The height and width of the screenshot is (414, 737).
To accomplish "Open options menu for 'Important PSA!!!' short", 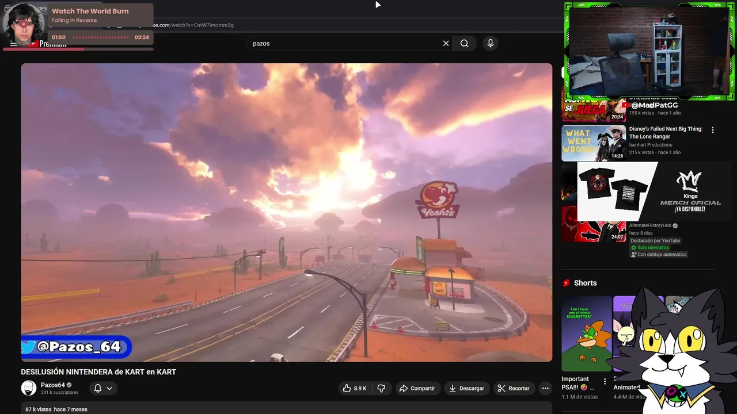I will [x=605, y=381].
